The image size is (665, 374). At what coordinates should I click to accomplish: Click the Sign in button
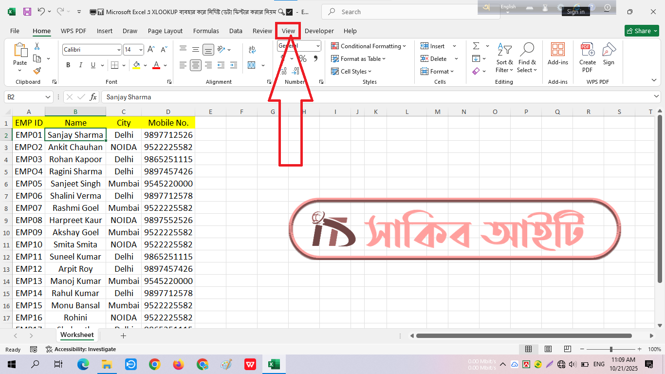pyautogui.click(x=575, y=12)
